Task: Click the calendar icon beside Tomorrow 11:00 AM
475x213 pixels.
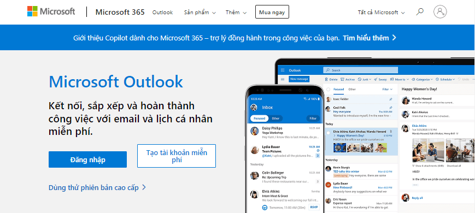Action: [x=265, y=208]
